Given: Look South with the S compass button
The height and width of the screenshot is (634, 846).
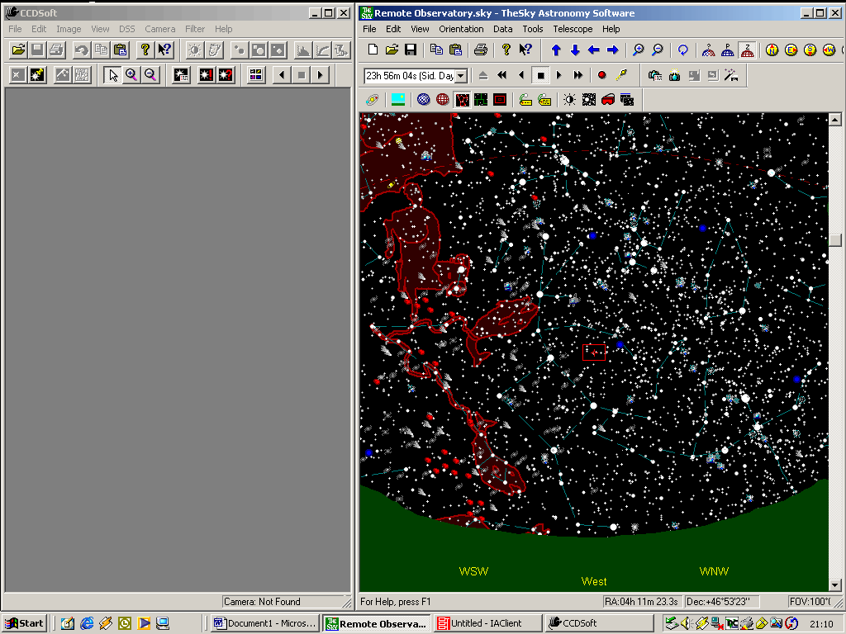Looking at the screenshot, I should point(810,50).
